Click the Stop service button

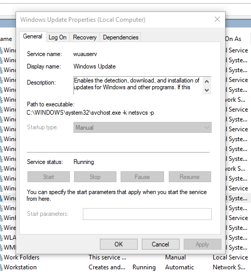[95, 177]
